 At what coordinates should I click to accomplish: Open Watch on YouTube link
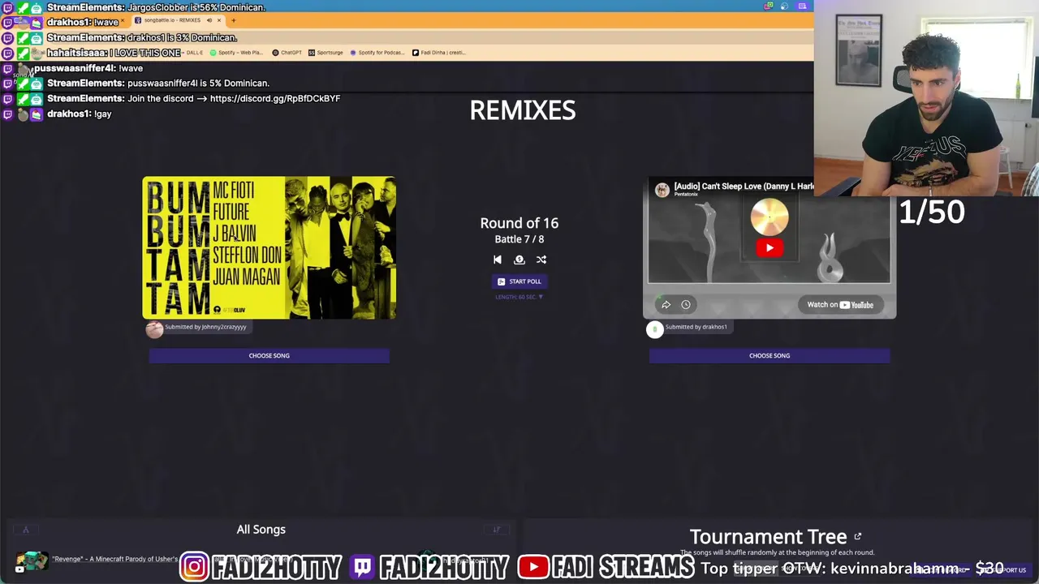[840, 305]
